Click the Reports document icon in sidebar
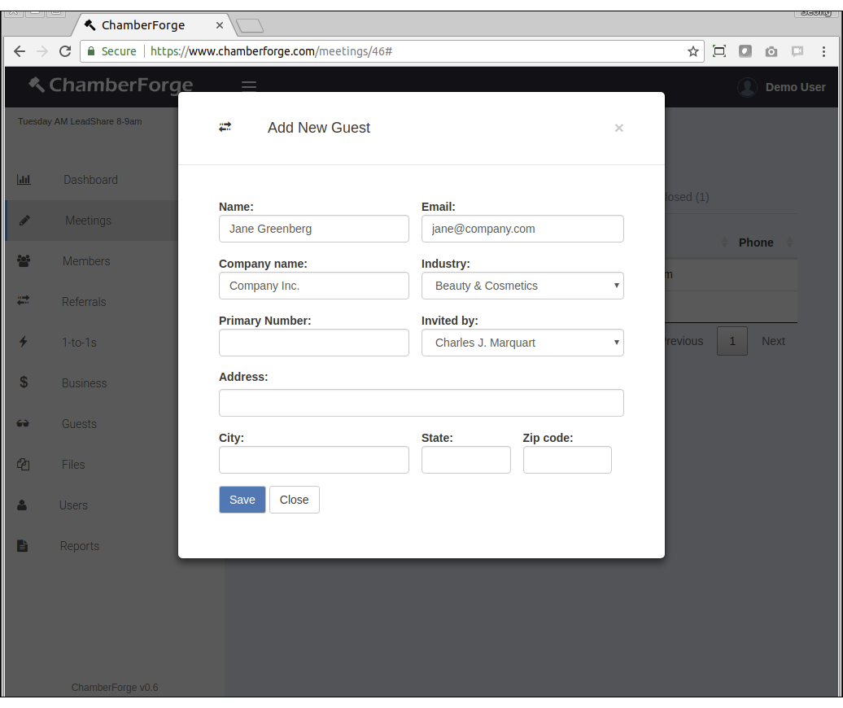This screenshot has width=843, height=708. coord(23,546)
